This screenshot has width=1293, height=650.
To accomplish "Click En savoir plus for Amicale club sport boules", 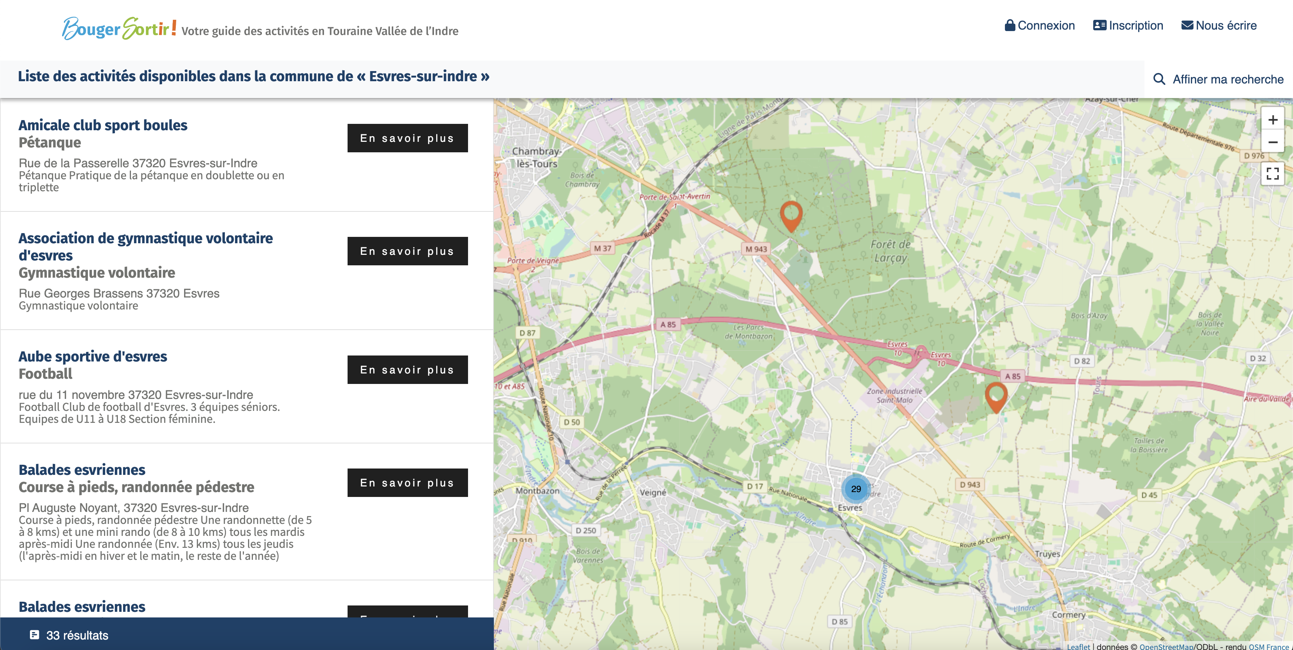I will (x=407, y=138).
